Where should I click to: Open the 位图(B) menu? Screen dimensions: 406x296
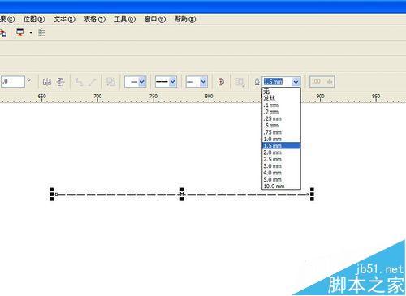pos(34,19)
